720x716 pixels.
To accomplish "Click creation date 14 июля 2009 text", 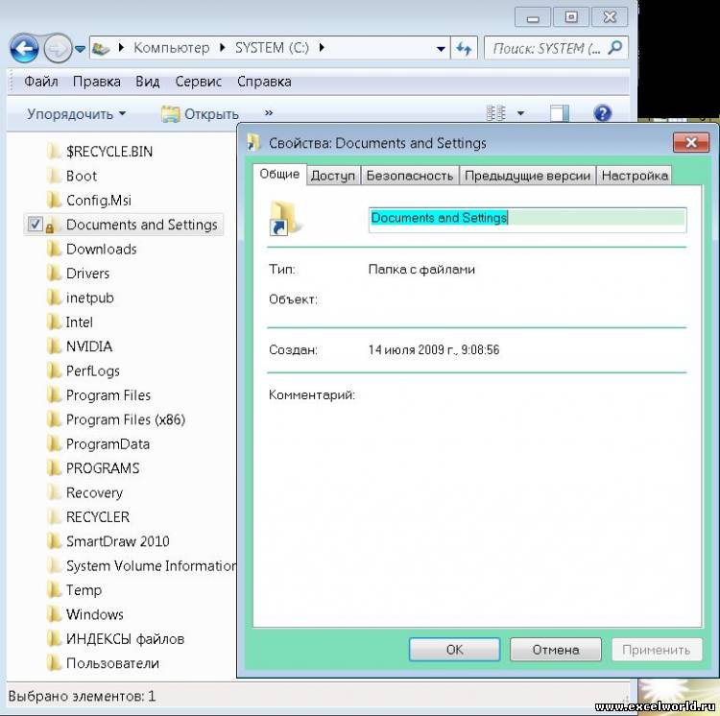I will click(434, 349).
